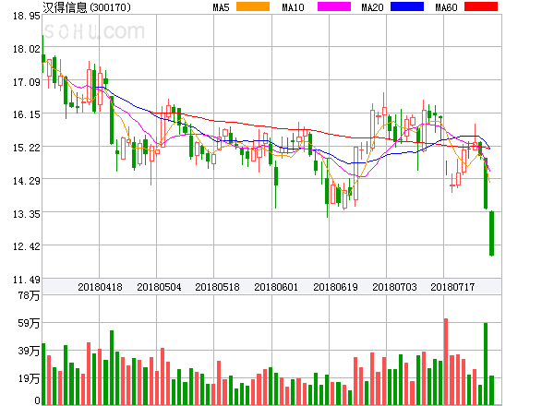Viewport: 554px width, 406px height.
Task: Click the 20180619 date marker
Action: coord(335,287)
